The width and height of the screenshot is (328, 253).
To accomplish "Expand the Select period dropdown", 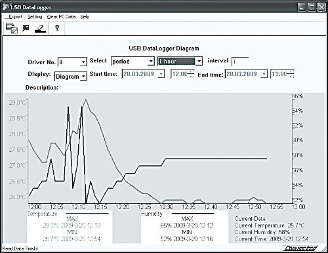I will point(151,62).
